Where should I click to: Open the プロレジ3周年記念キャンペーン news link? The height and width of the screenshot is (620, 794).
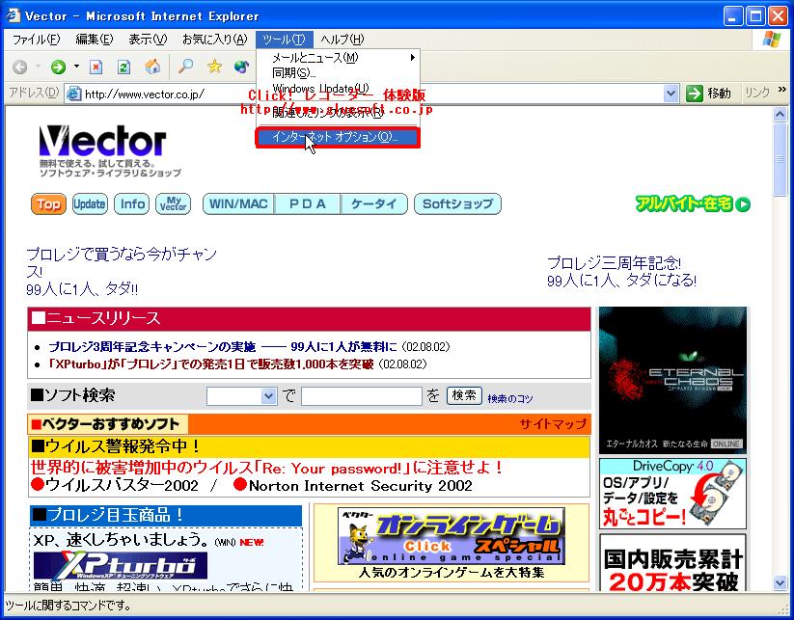pos(223,347)
